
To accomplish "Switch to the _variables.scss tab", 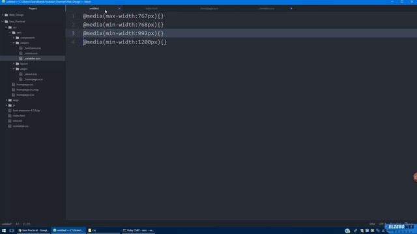I will 266,8.
